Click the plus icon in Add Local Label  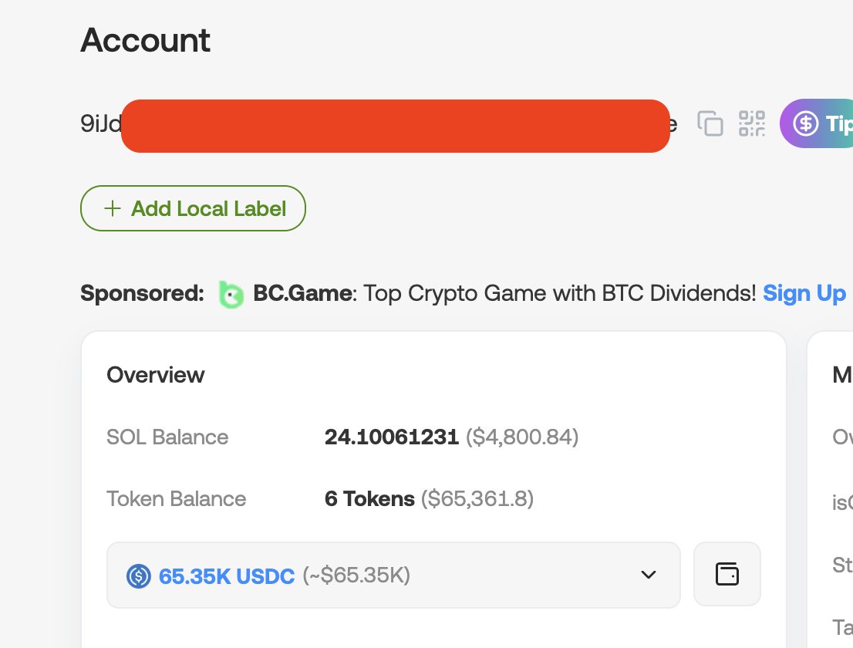coord(113,208)
